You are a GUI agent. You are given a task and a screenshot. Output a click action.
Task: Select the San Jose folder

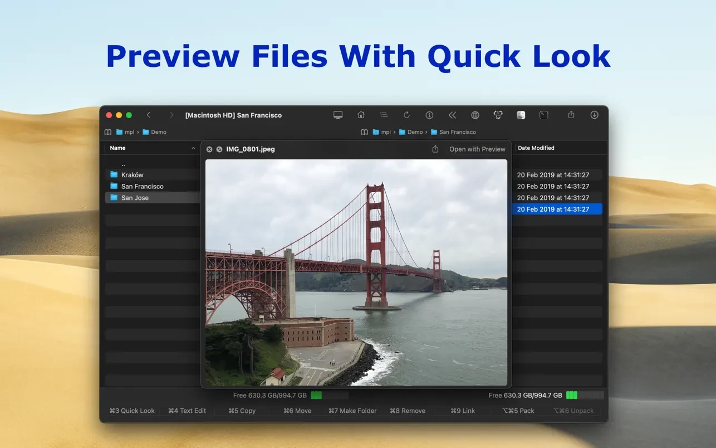[135, 198]
